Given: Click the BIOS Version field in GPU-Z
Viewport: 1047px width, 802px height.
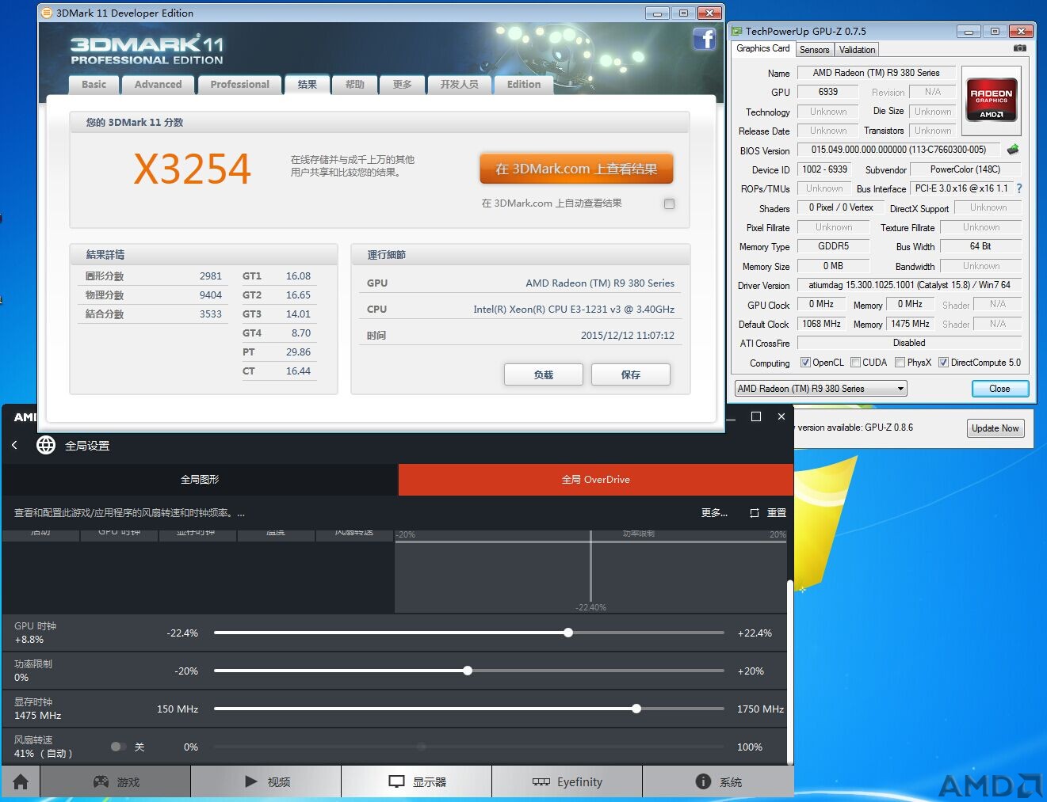Looking at the screenshot, I should (899, 150).
